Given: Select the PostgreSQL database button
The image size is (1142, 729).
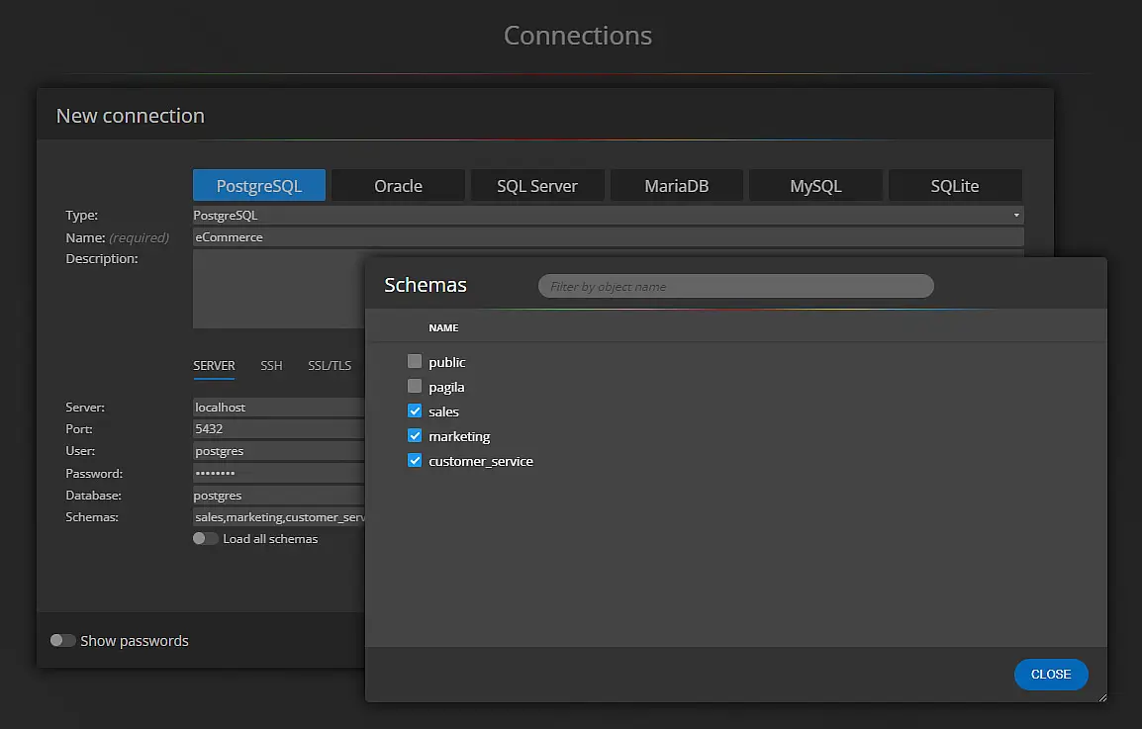Looking at the screenshot, I should coord(259,186).
